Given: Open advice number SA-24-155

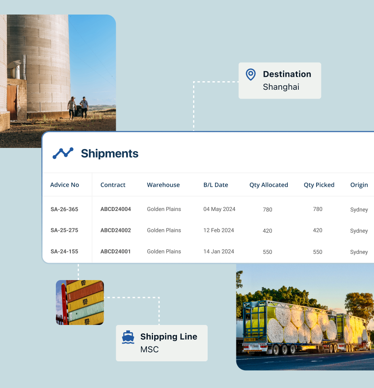Looking at the screenshot, I should 64,251.
